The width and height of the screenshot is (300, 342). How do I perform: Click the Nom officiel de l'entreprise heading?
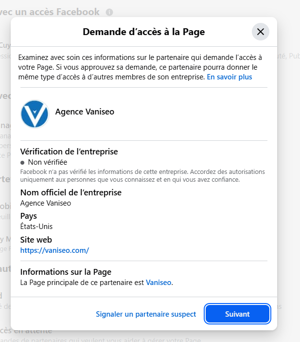(71, 192)
